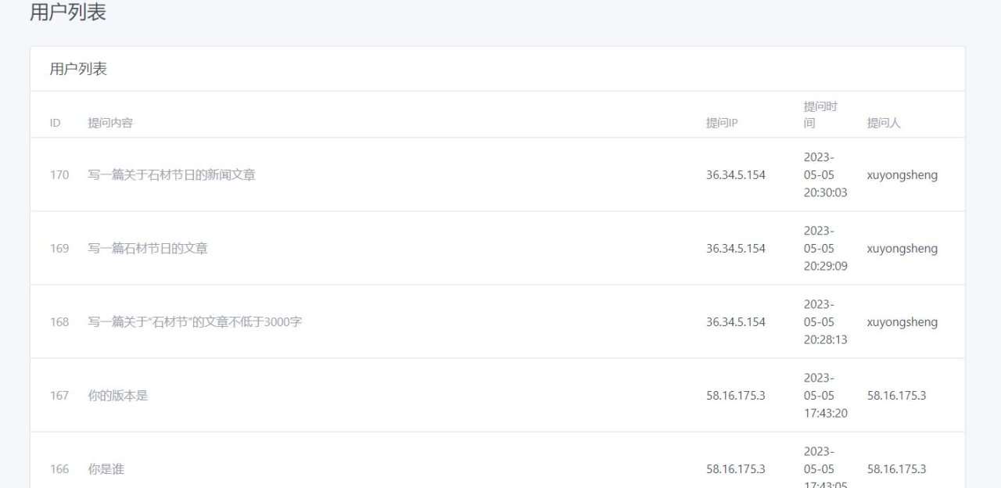Select ID number 168

coord(59,322)
